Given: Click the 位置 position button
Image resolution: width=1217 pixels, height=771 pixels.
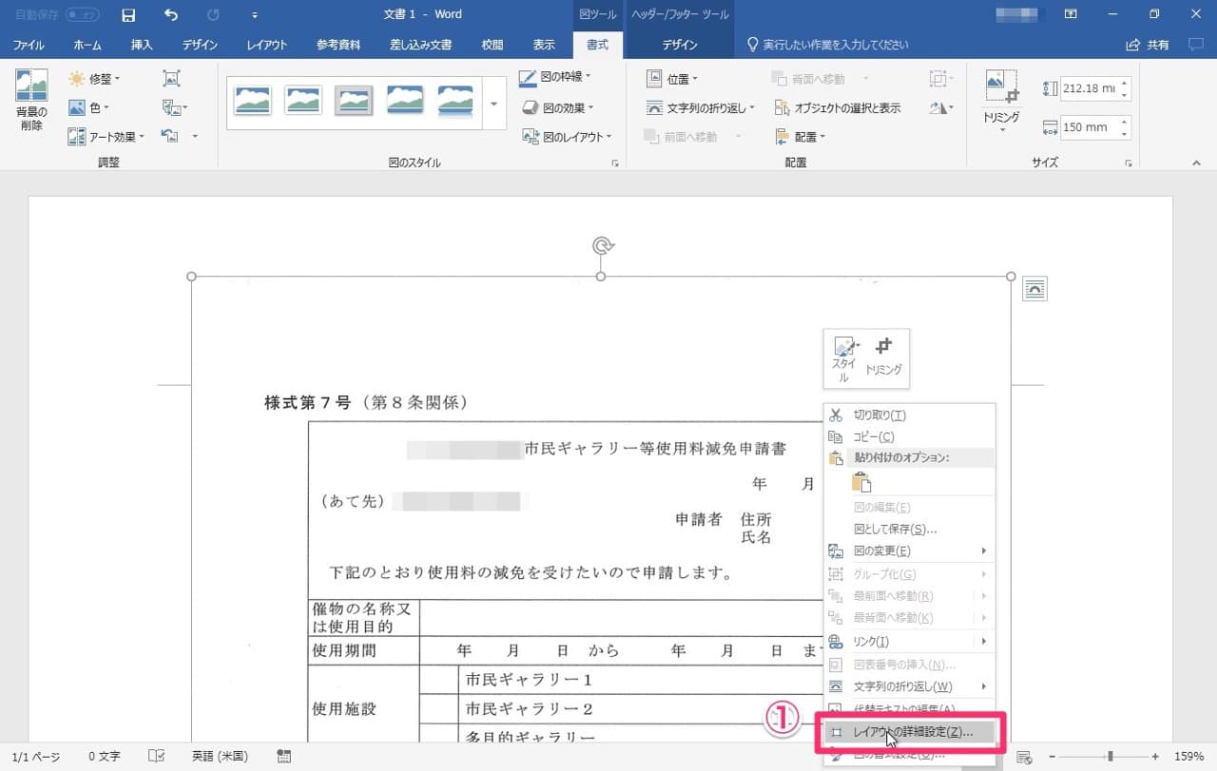Looking at the screenshot, I should (672, 79).
